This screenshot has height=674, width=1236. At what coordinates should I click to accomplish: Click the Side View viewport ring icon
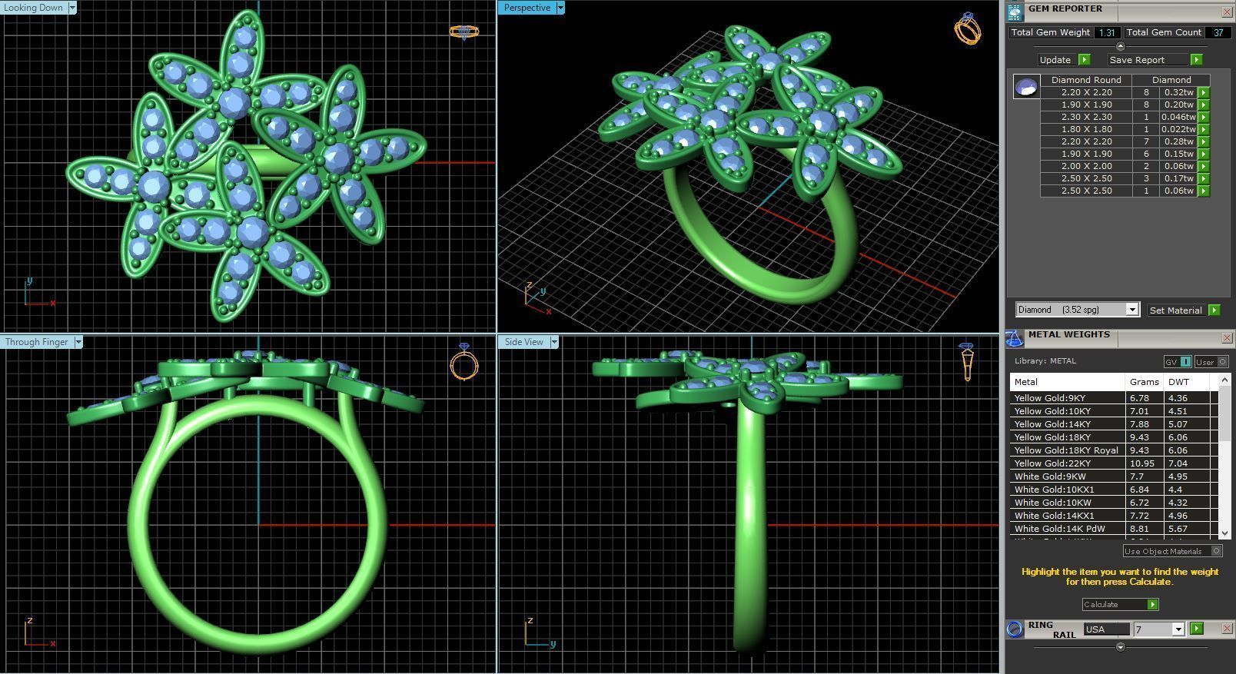pos(967,362)
